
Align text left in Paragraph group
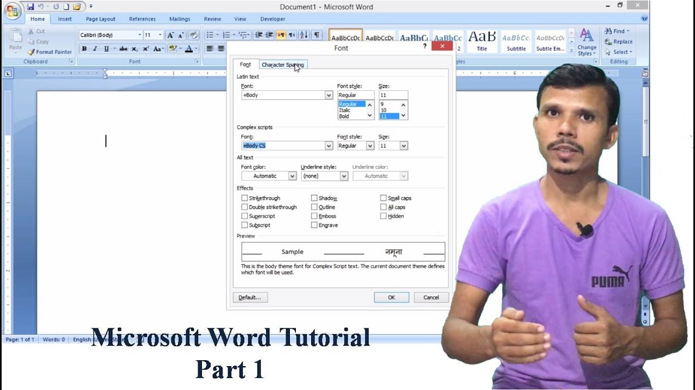point(210,49)
